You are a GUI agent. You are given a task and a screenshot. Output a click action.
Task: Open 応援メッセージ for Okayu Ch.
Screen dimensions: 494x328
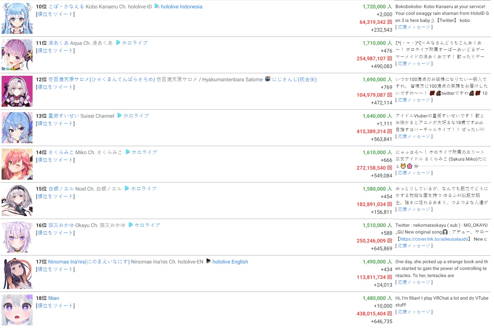click(414, 246)
